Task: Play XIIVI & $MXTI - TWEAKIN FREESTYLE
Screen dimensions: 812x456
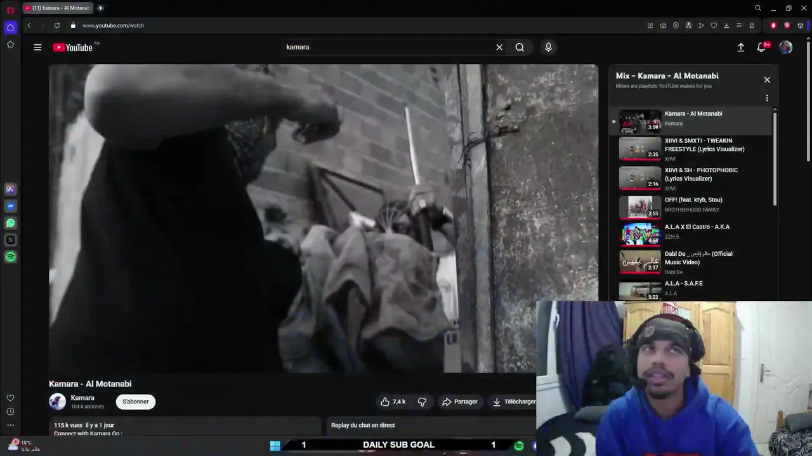Action: (691, 149)
